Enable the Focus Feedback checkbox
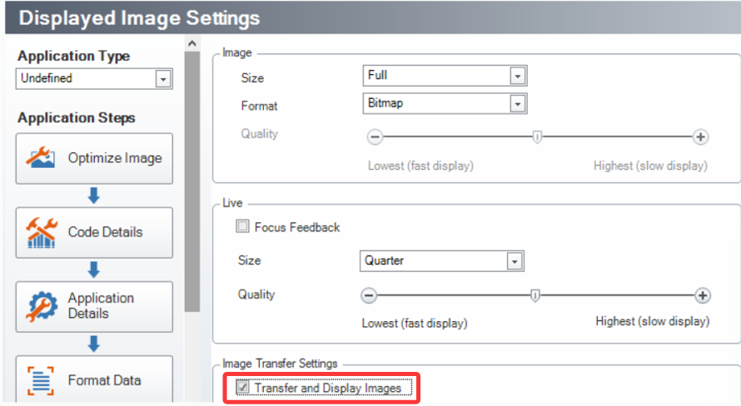 243,226
